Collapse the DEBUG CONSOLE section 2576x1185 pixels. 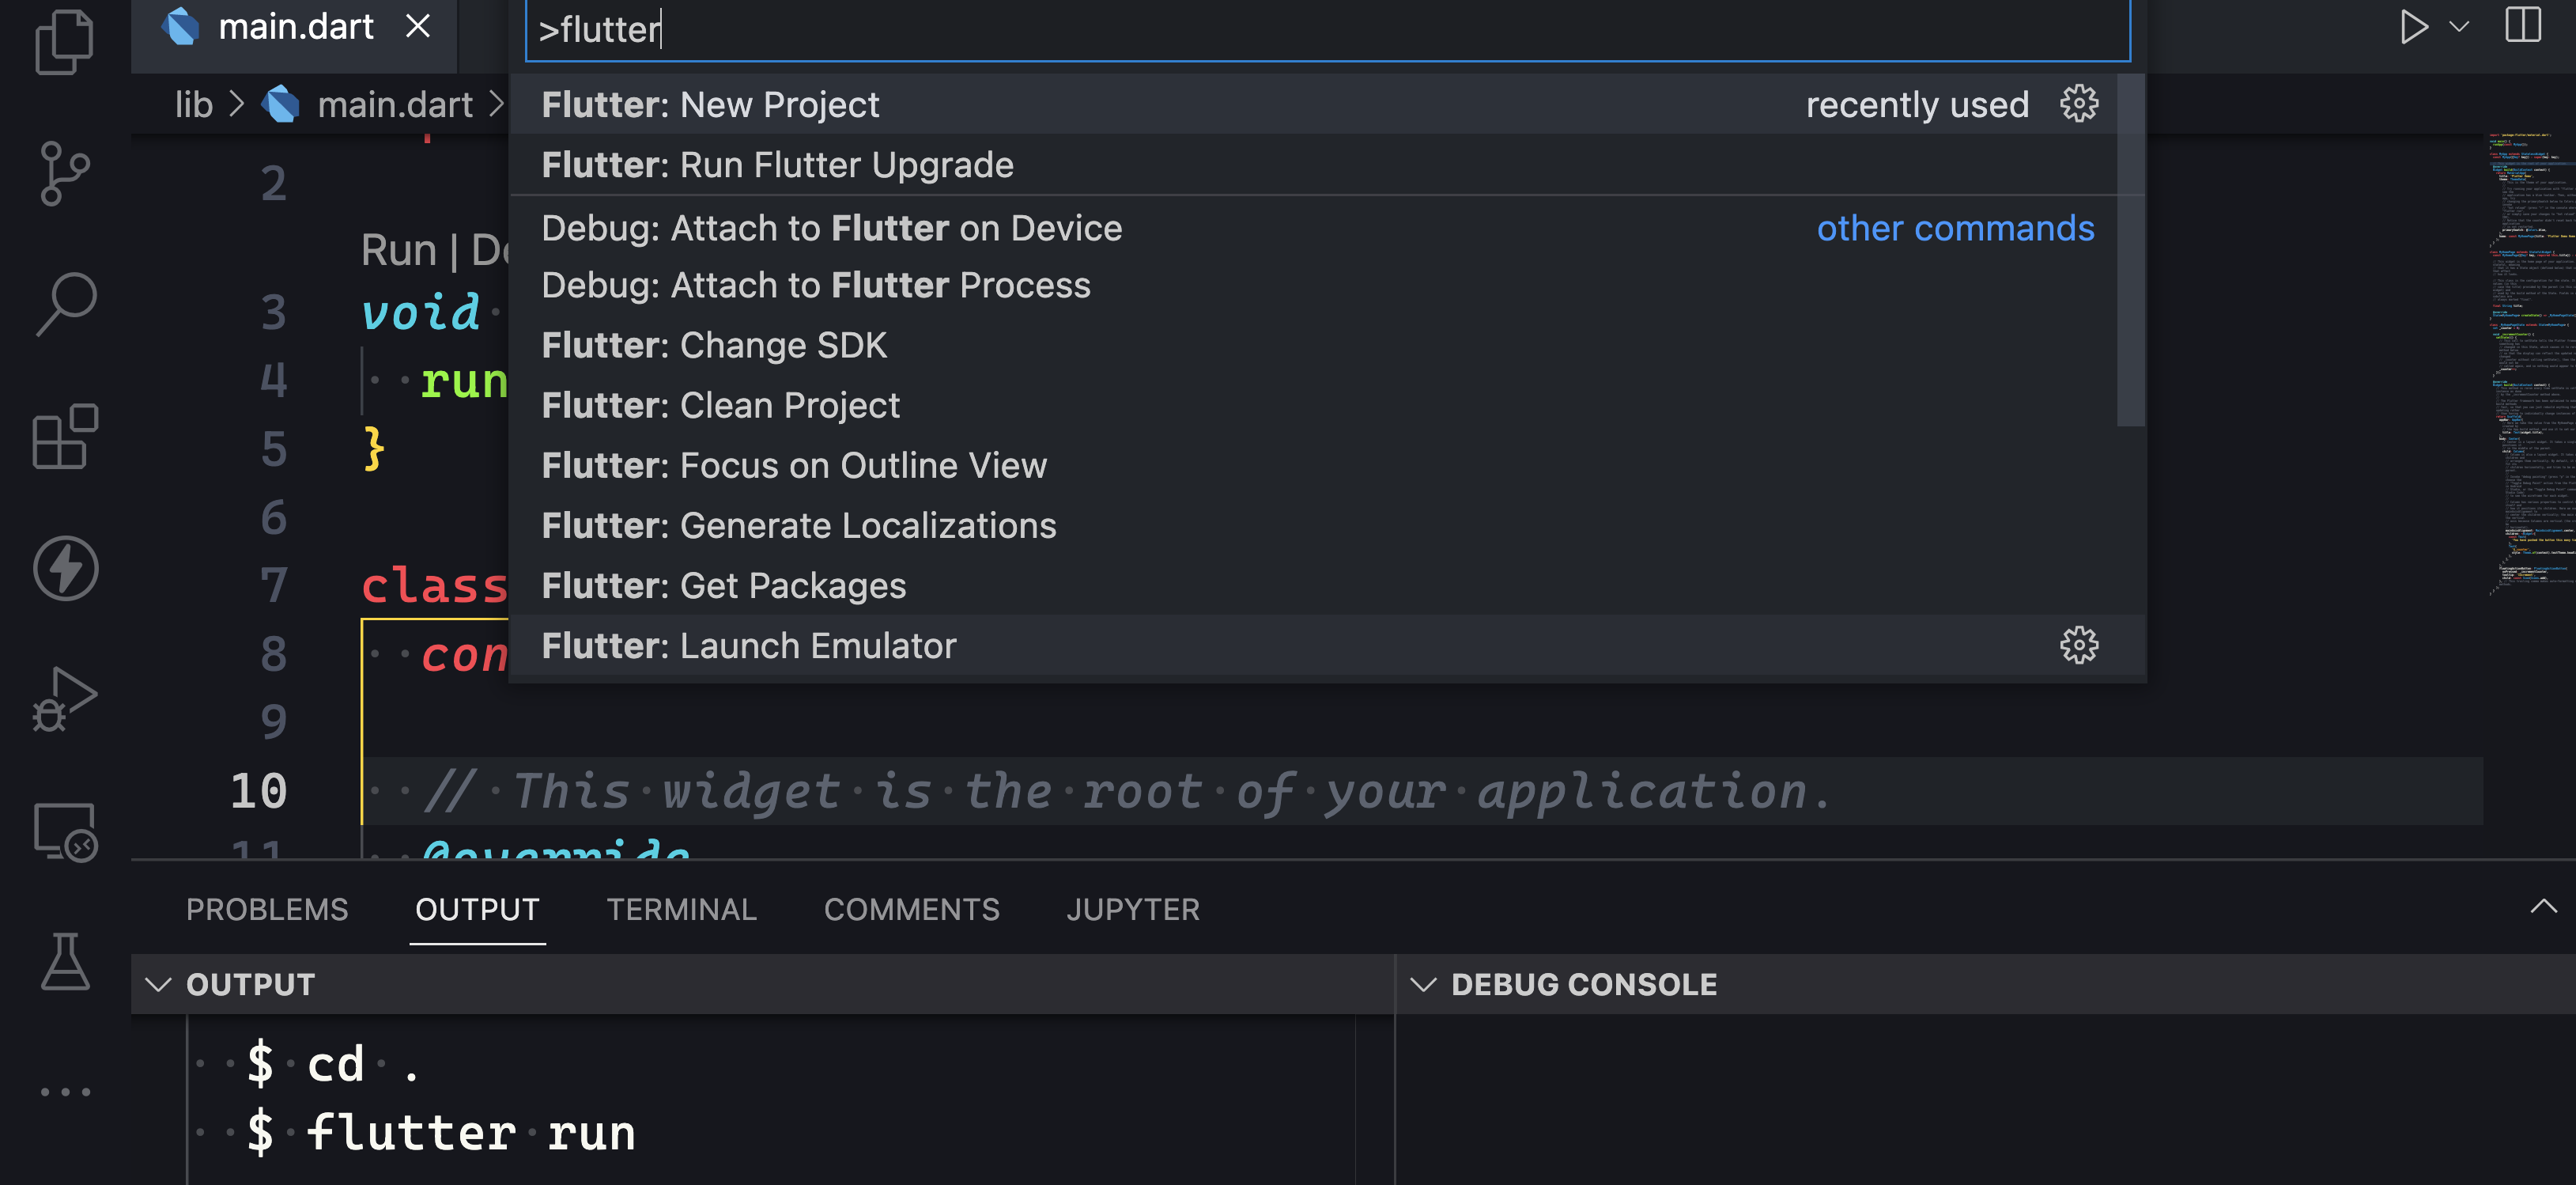1424,984
